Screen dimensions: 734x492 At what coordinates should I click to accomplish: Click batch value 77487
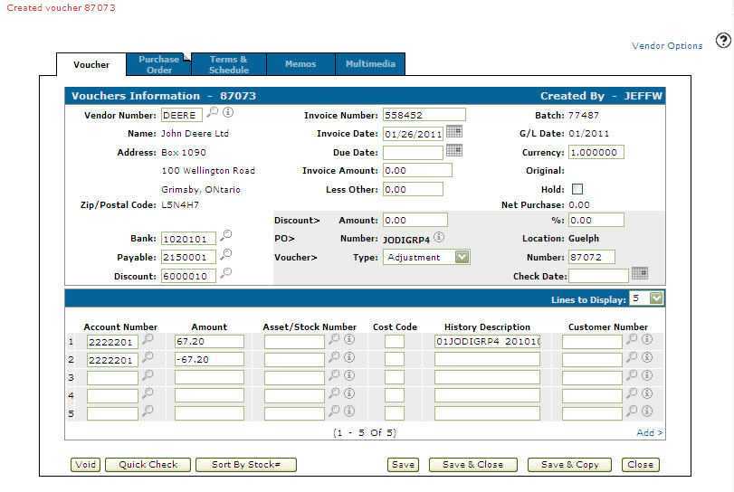[584, 115]
